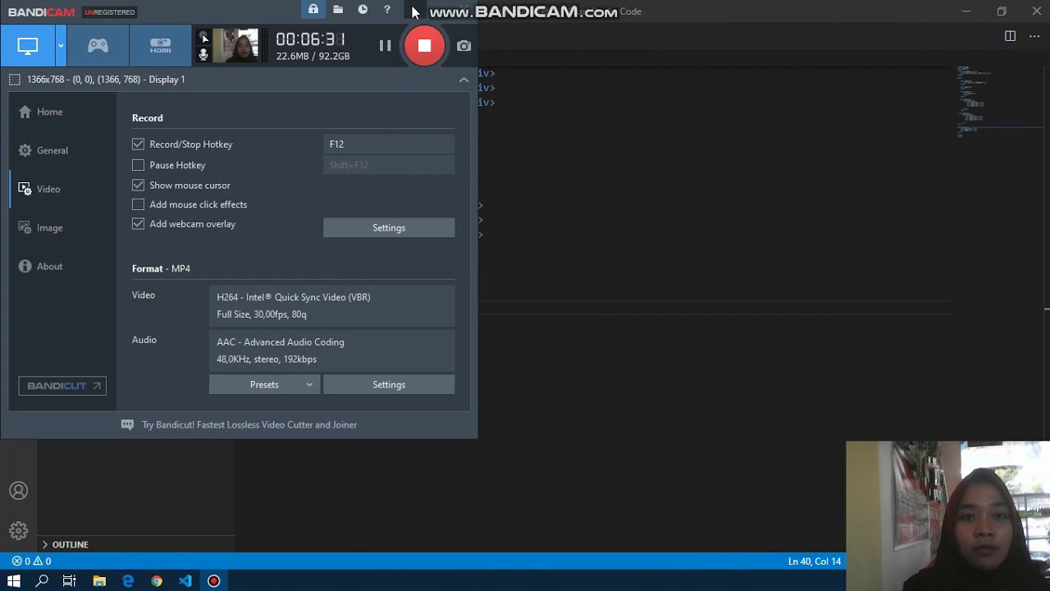Enable Pause Hotkey checkbox
Image resolution: width=1050 pixels, height=591 pixels.
pos(138,165)
